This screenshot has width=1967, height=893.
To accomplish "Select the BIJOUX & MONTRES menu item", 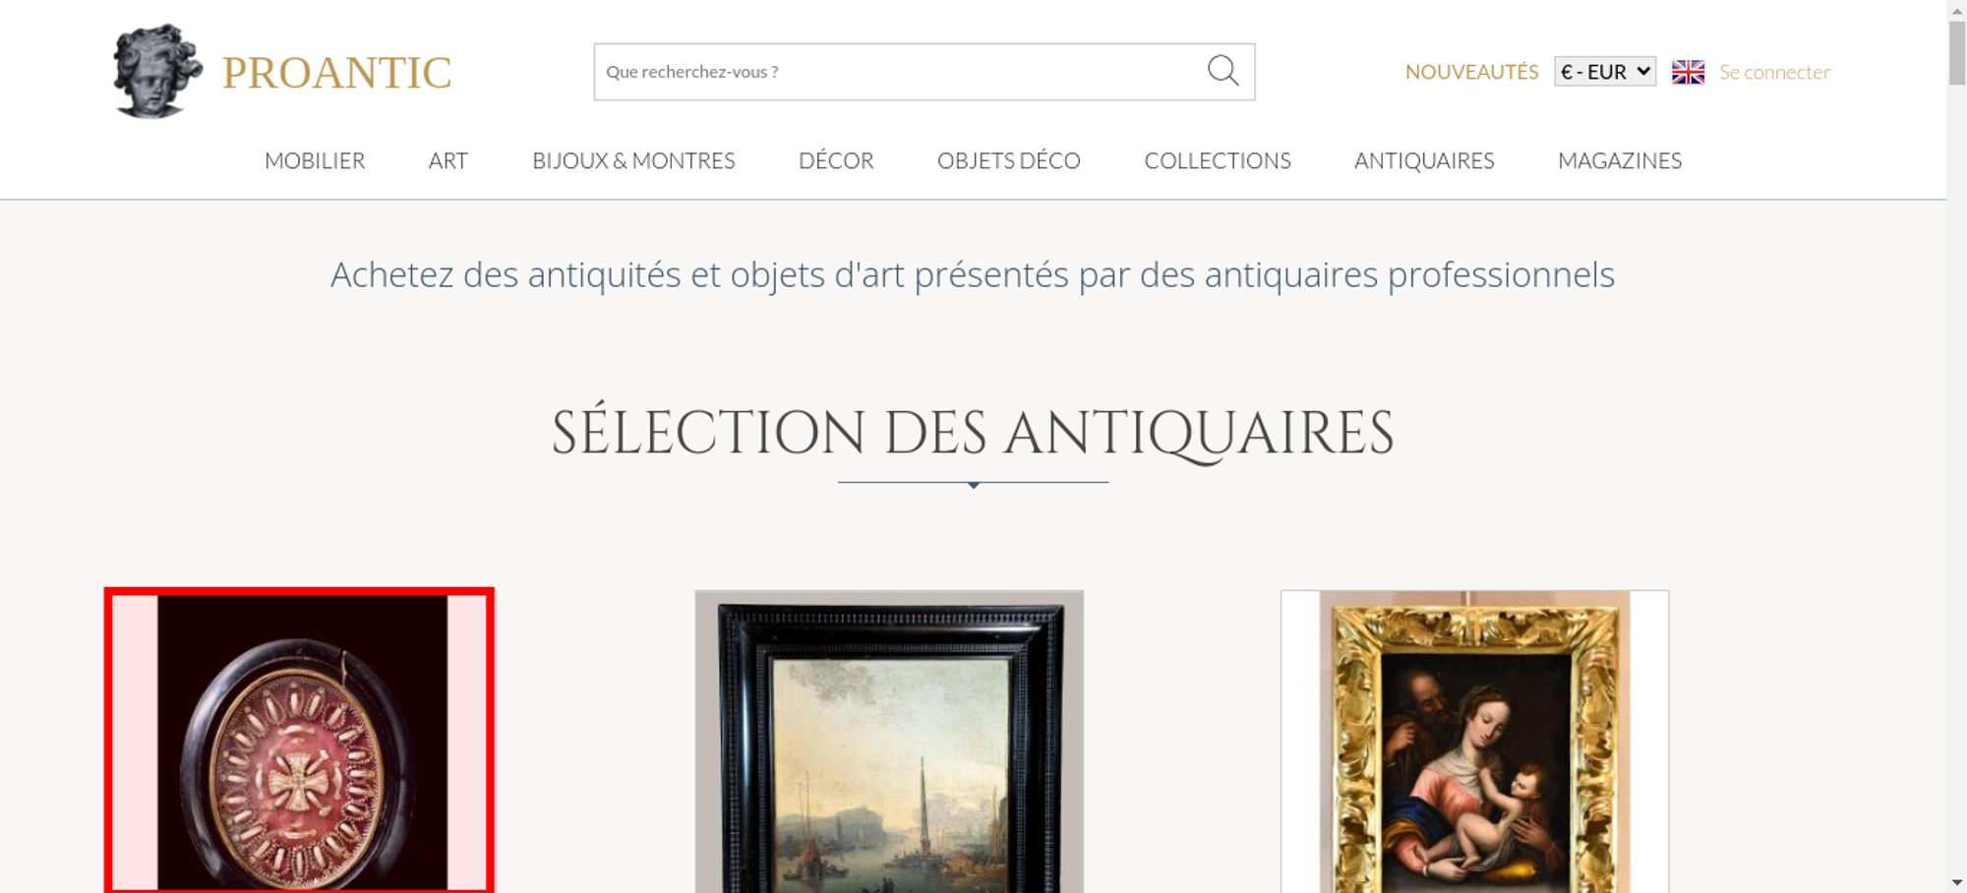I will point(633,160).
